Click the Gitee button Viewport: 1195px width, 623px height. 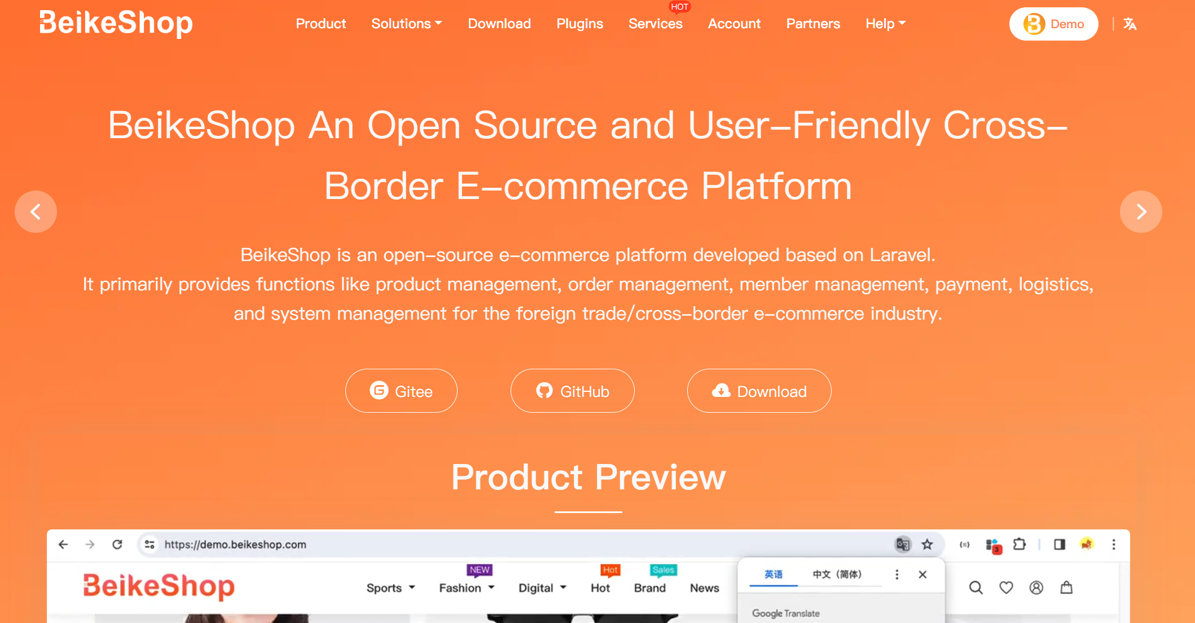(x=401, y=391)
